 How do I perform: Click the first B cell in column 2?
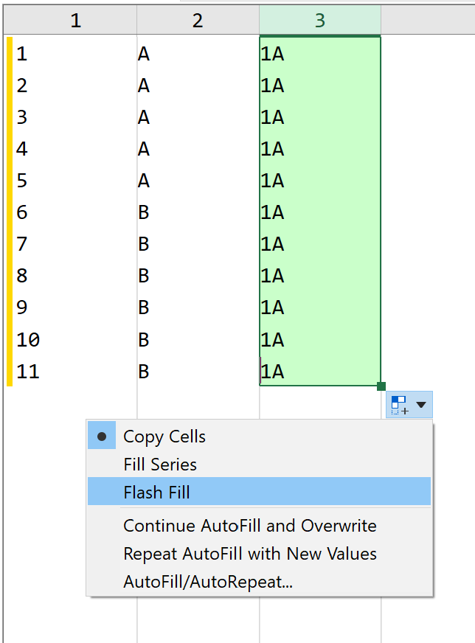coord(198,212)
